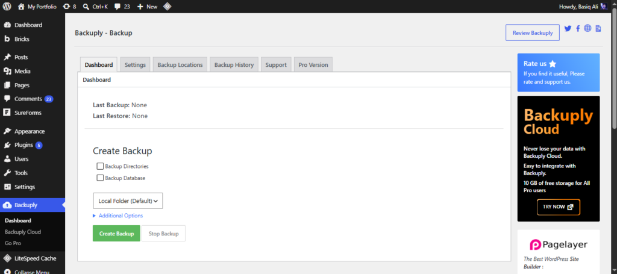Click the Rate us banner
617x274 pixels.
pos(559,73)
